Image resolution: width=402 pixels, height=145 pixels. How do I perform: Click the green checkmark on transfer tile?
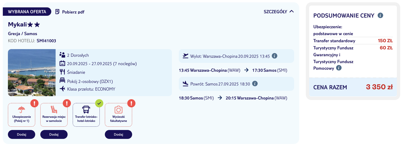coord(99,103)
